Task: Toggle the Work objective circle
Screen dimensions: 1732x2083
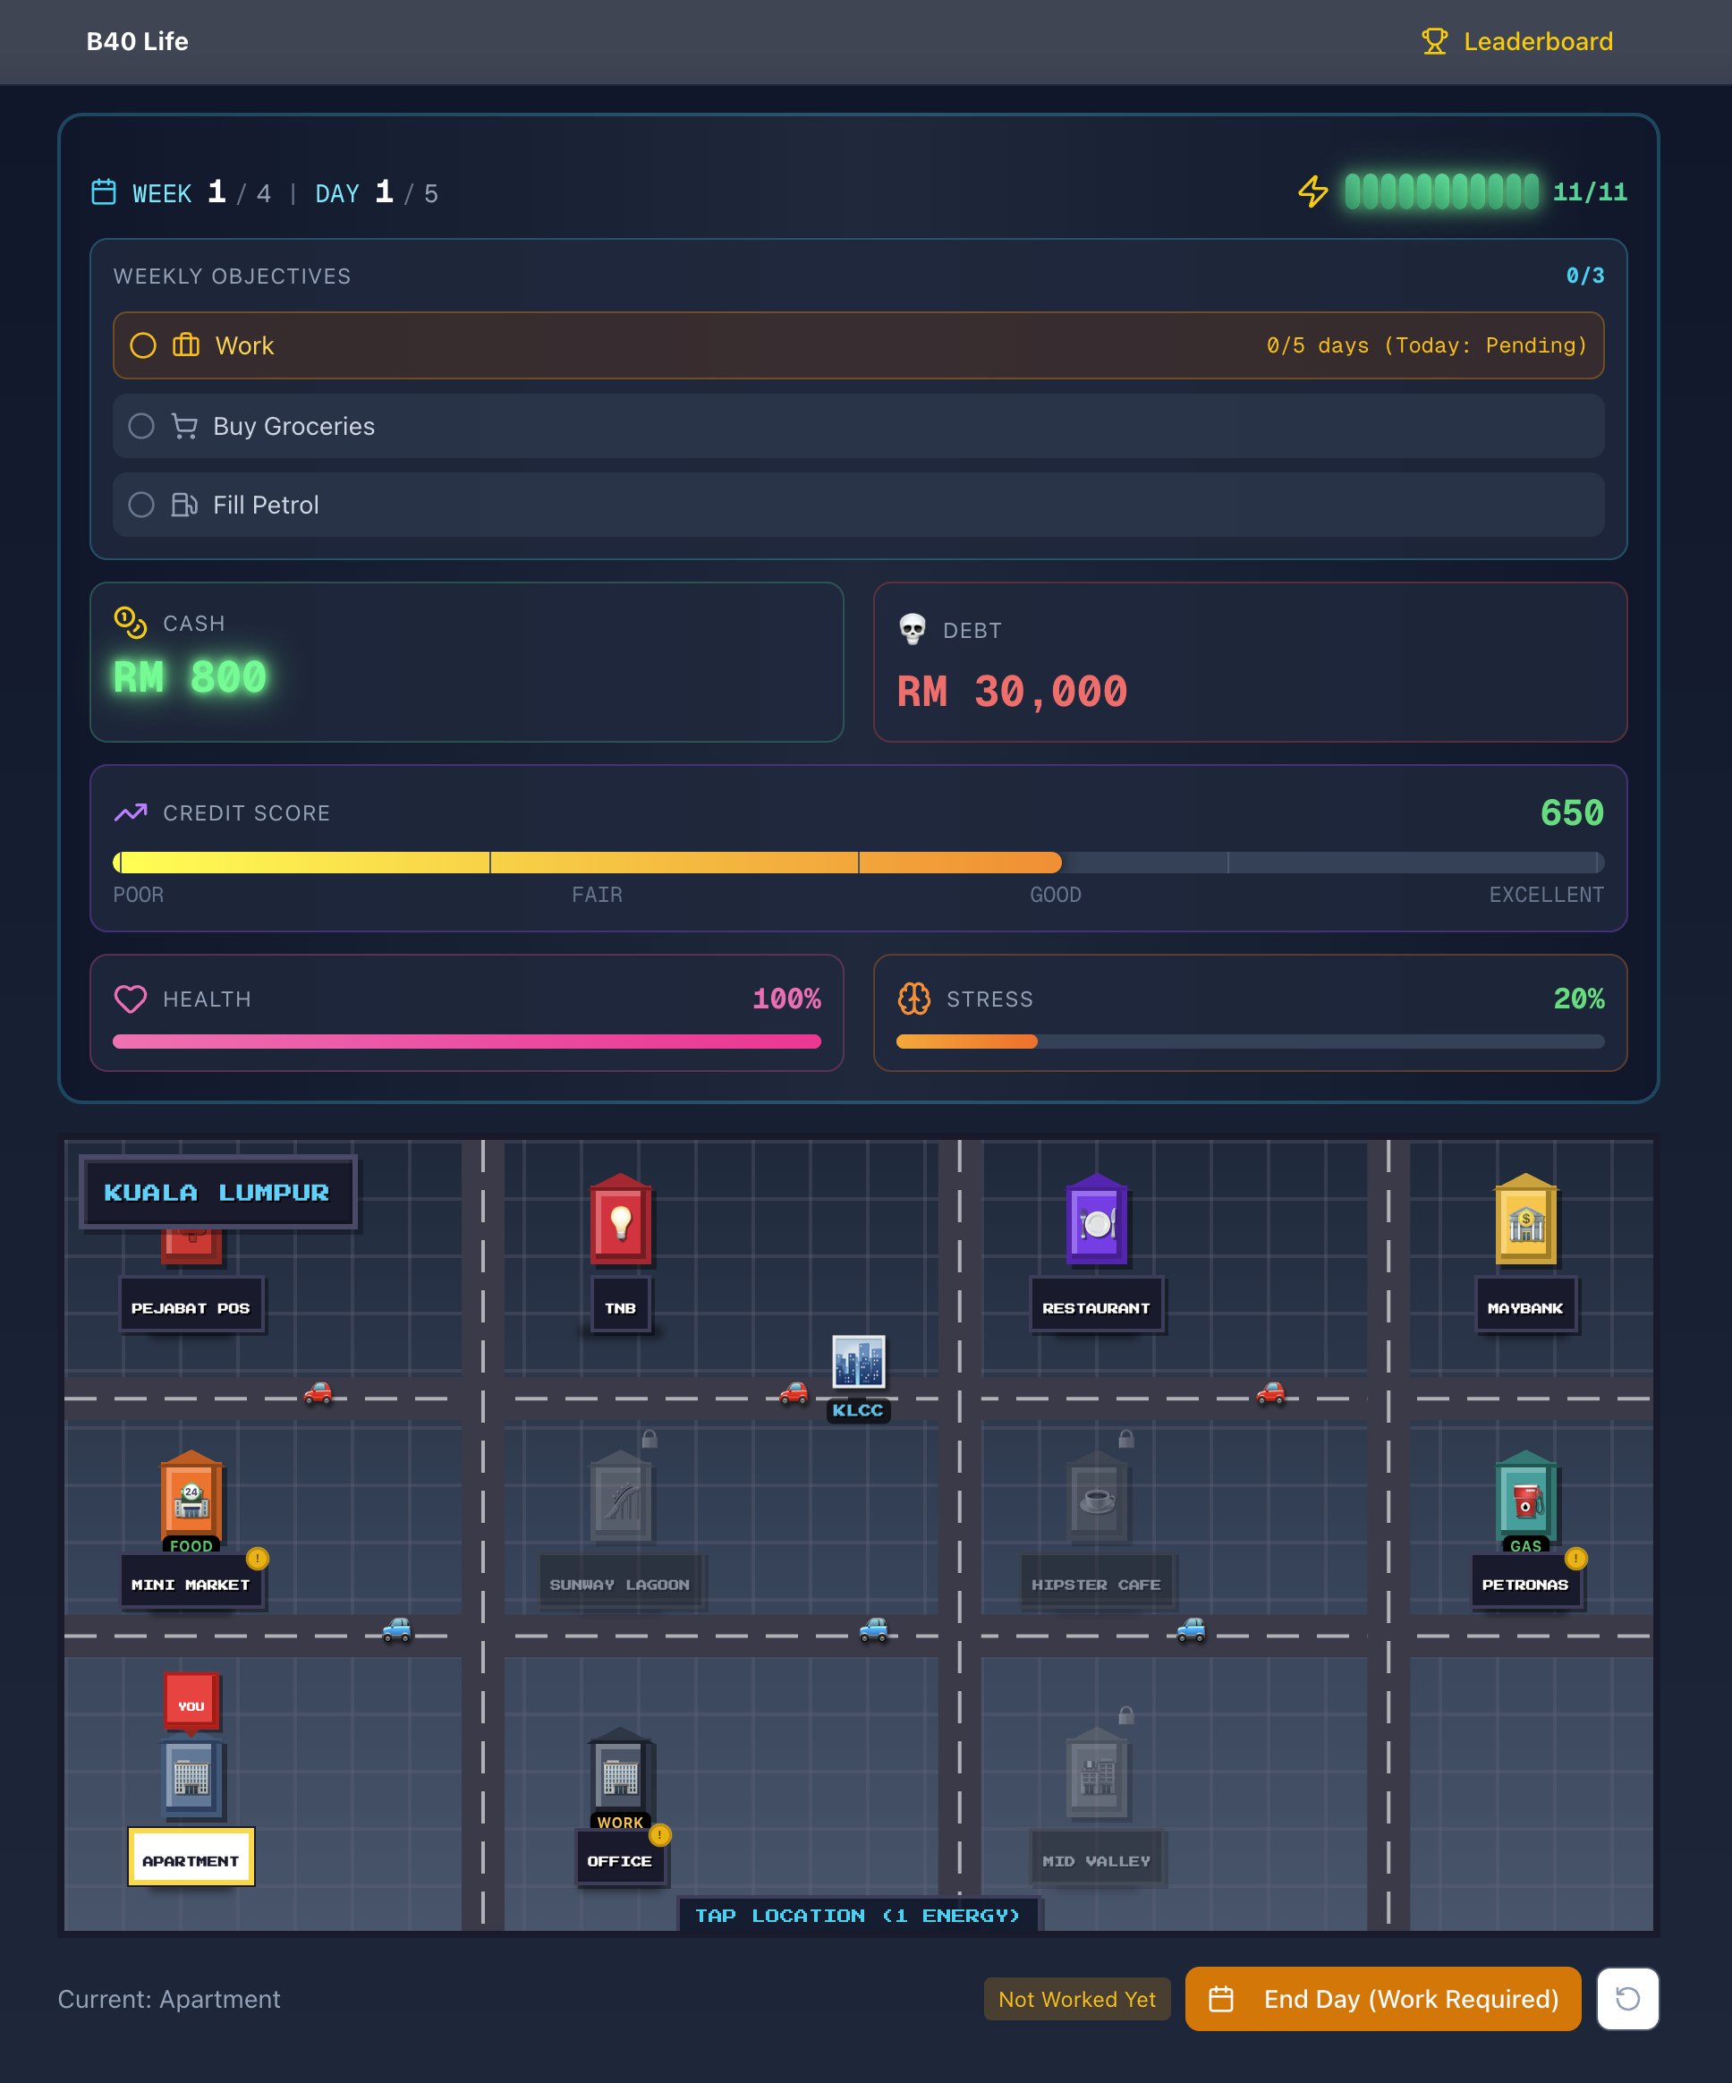Action: click(143, 345)
